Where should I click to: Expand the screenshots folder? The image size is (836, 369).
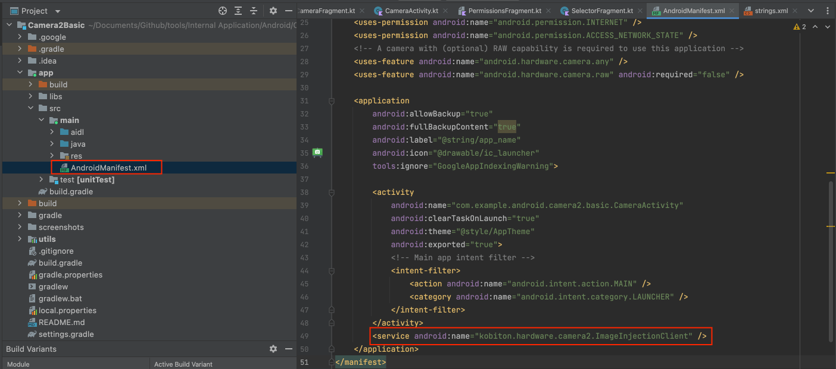pyautogui.click(x=20, y=227)
